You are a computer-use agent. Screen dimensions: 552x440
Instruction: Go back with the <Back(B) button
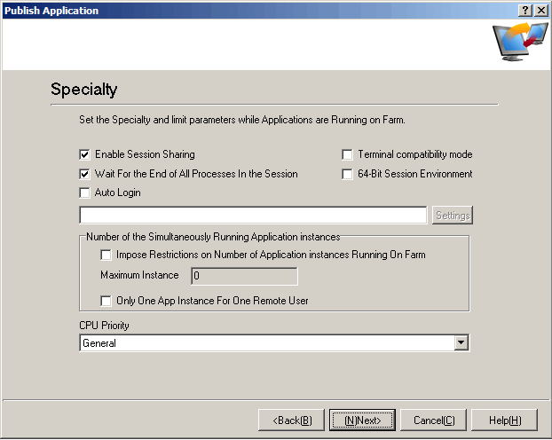[291, 420]
